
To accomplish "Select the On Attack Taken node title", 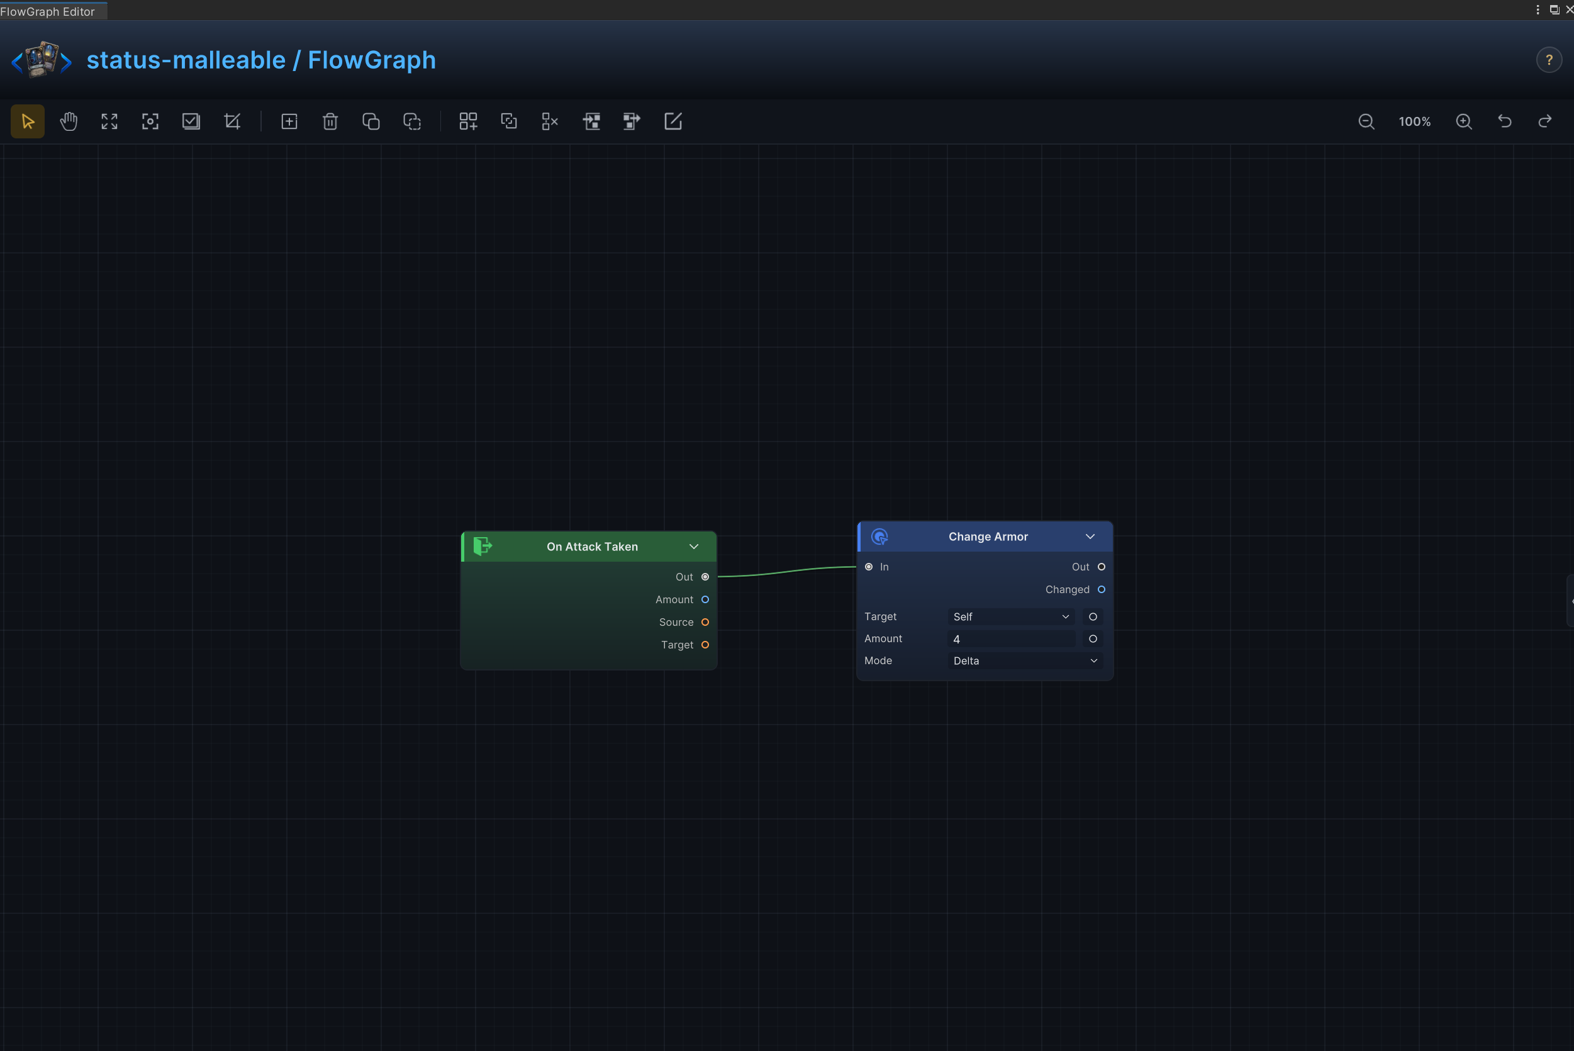I will pos(592,547).
